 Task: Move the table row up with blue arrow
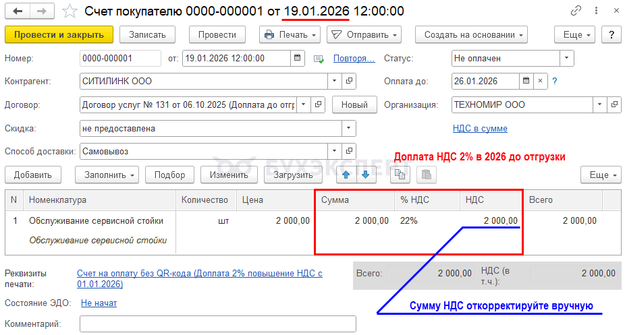coord(346,175)
